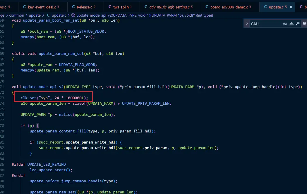Click the static keyword
Screen dimensions: 307x194
[18, 53]
